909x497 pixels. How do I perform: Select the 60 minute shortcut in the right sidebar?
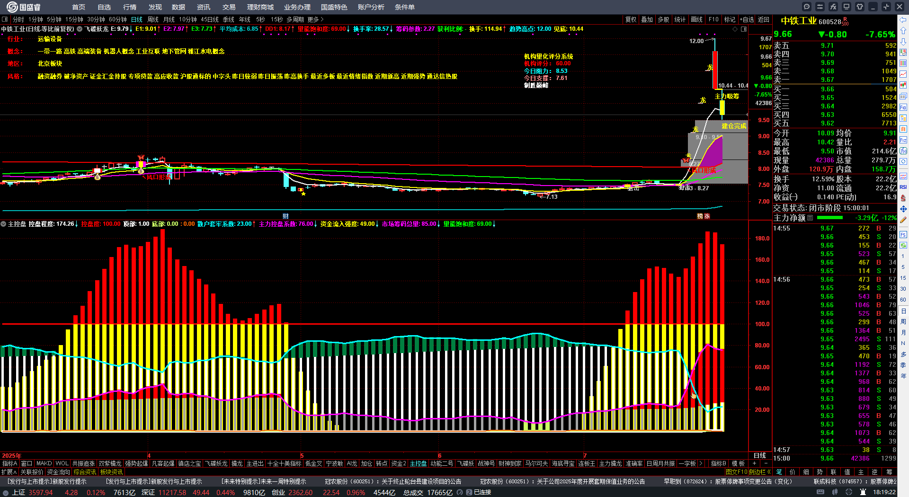click(903, 300)
